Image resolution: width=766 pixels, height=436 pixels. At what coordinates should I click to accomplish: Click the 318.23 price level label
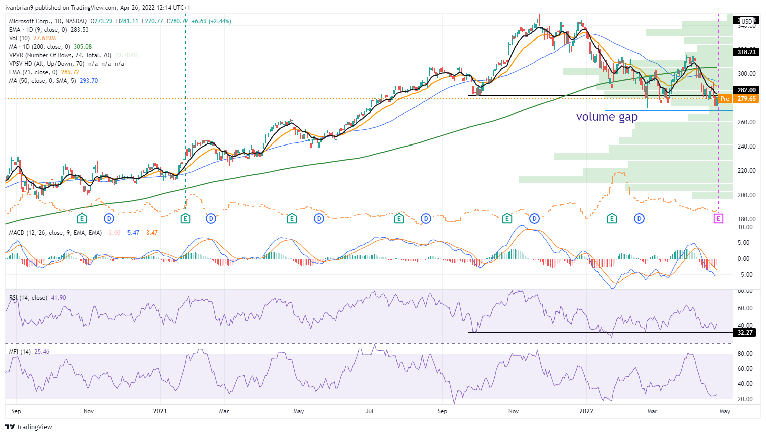746,52
